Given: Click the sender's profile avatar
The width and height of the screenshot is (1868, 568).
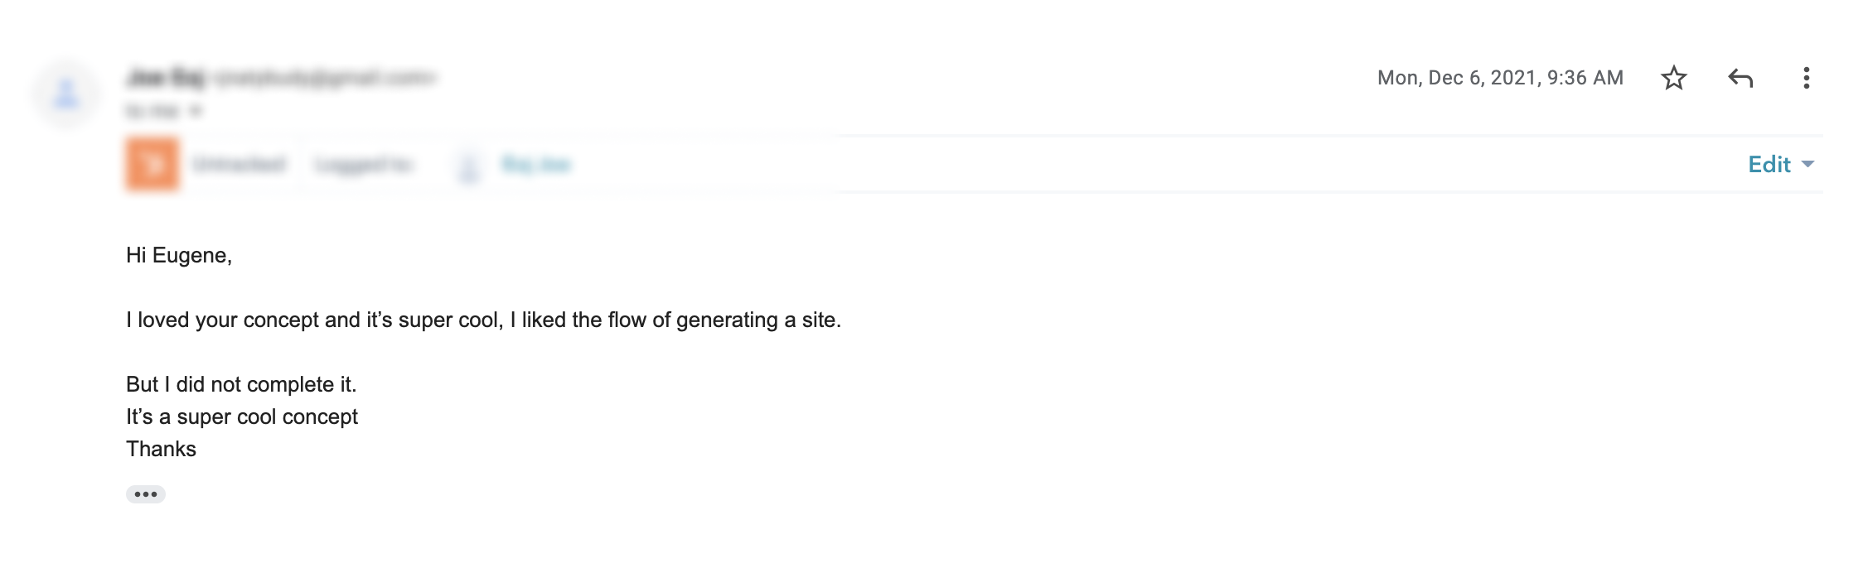Looking at the screenshot, I should (x=66, y=94).
